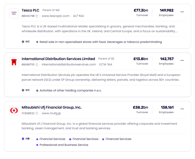195x159 pixels.
Task: Open more options for International Distribution Services
Action: tap(182, 61)
